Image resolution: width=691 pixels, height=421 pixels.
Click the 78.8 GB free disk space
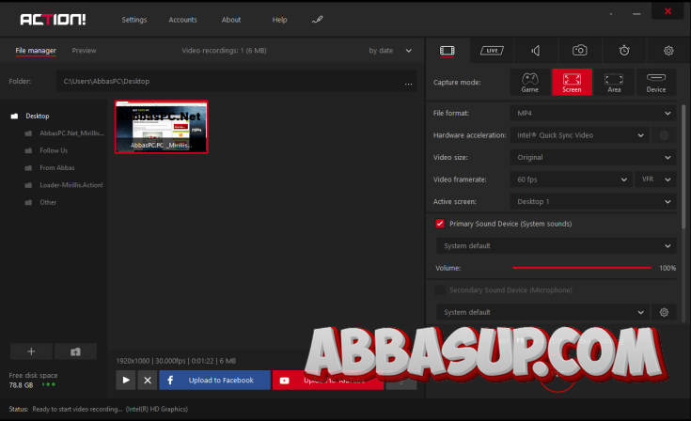pos(21,385)
